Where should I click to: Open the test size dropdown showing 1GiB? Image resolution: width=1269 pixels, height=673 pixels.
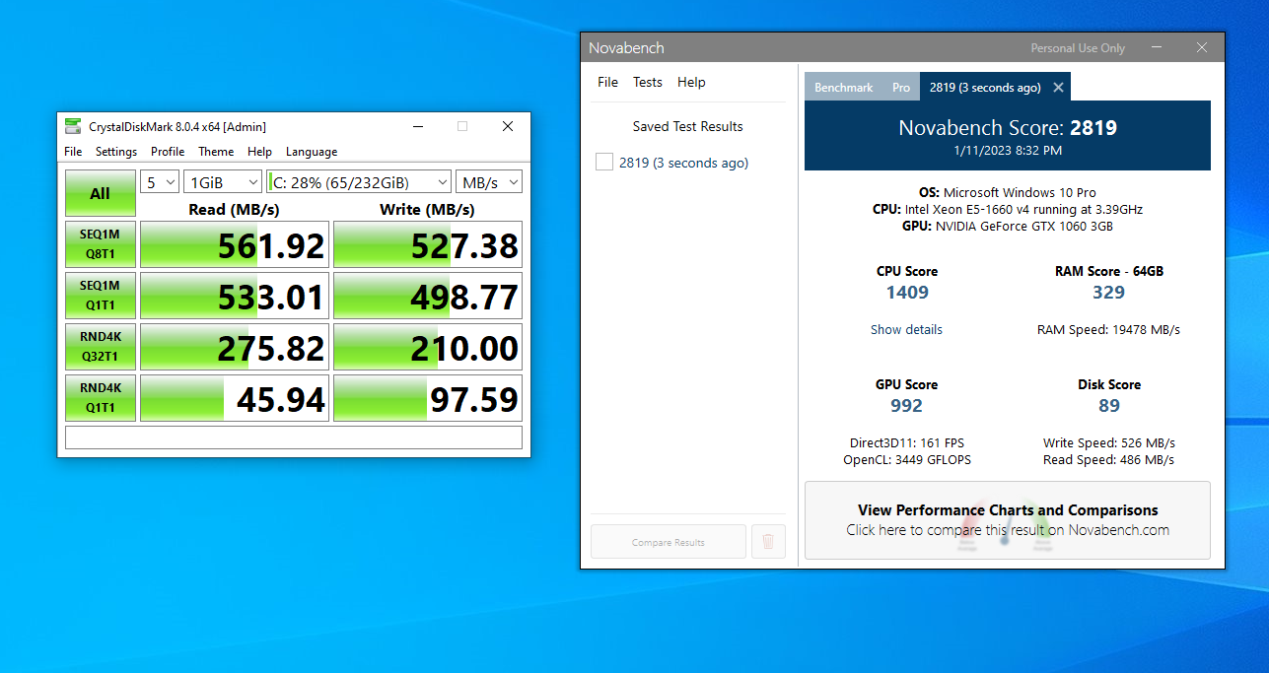223,182
